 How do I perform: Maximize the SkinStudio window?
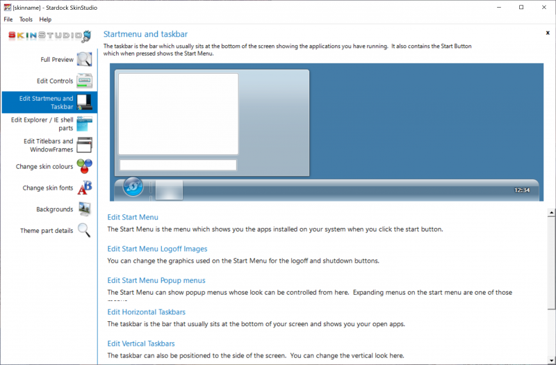click(x=521, y=7)
